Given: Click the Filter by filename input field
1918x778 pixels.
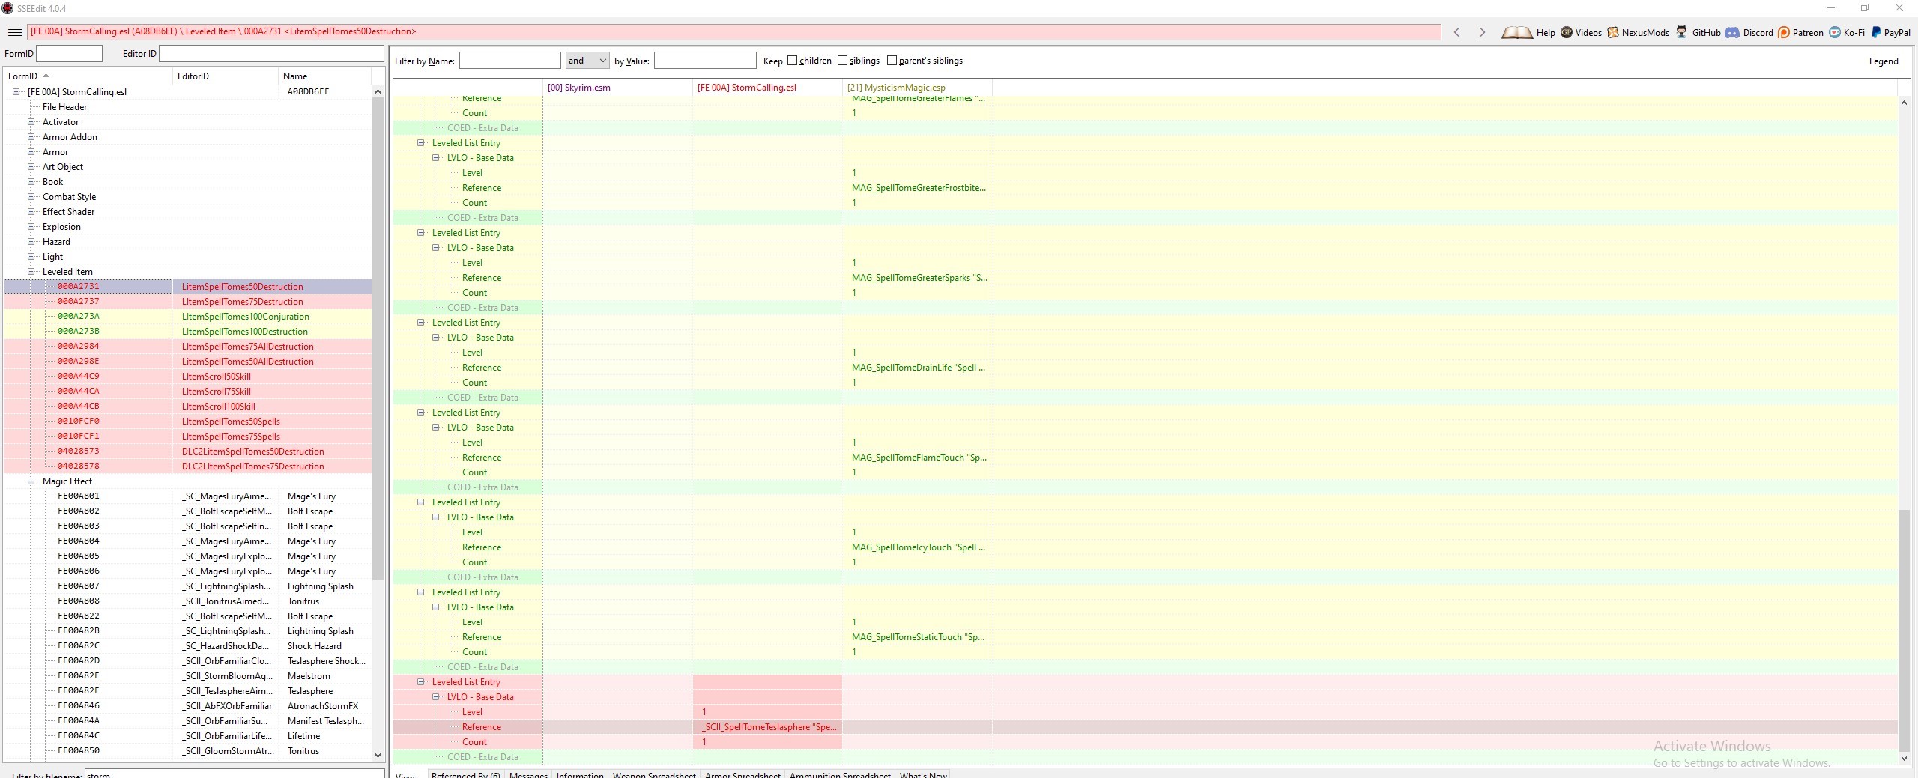Looking at the screenshot, I should [x=234, y=774].
